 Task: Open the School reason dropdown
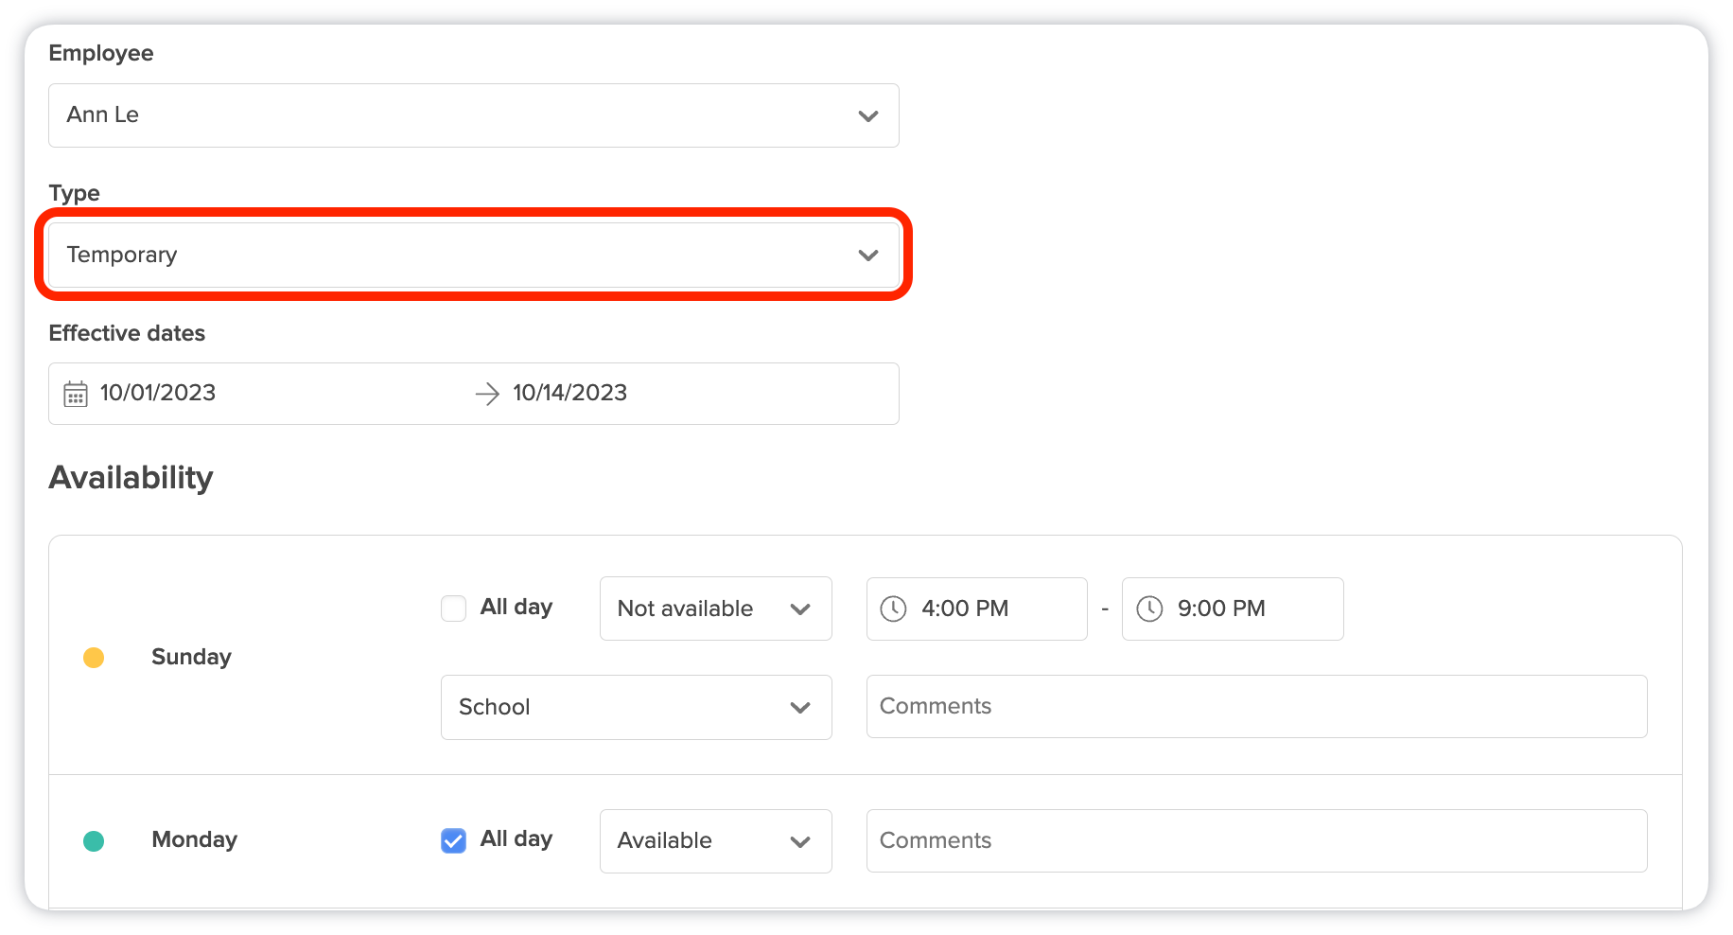pyautogui.click(x=636, y=707)
